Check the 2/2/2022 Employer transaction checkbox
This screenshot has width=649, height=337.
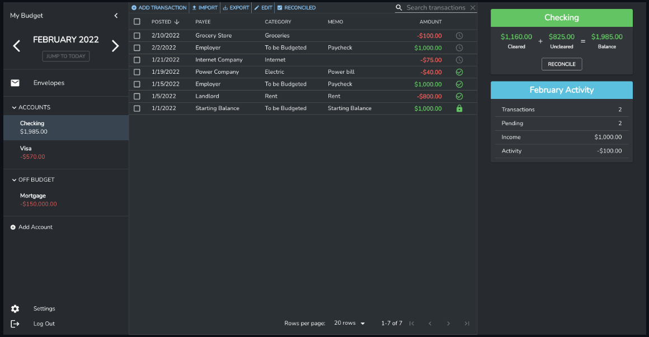(137, 48)
